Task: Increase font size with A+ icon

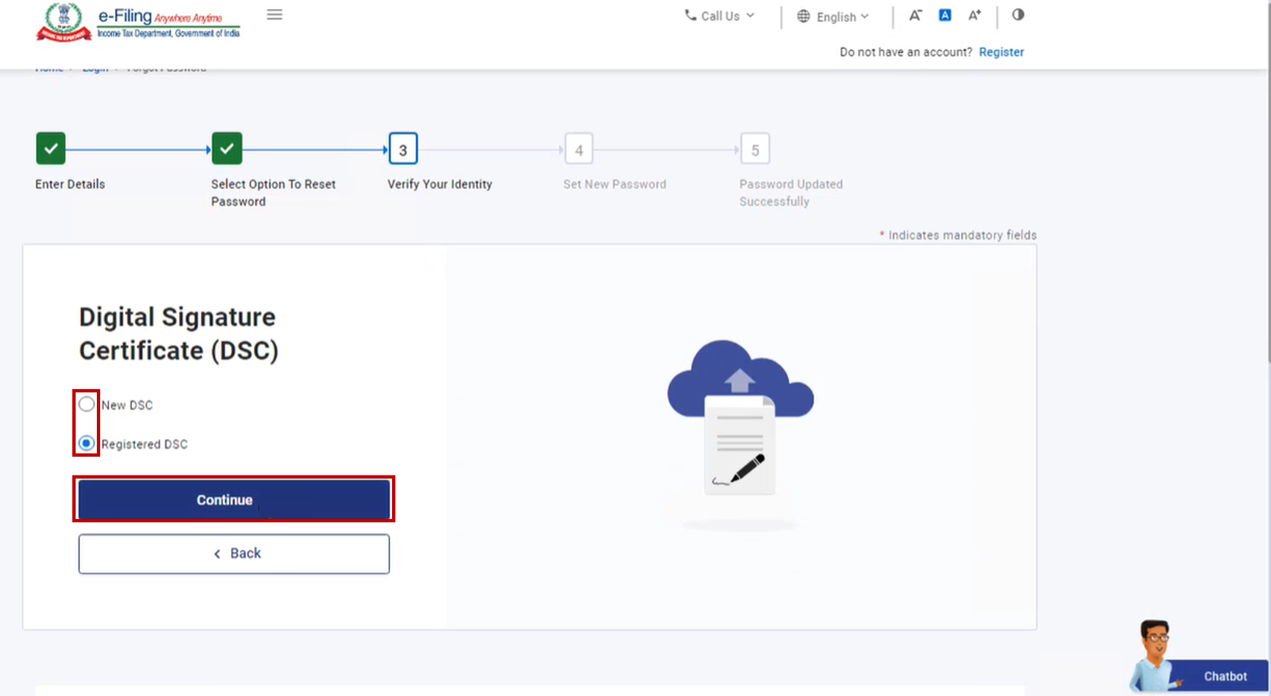Action: coord(974,15)
